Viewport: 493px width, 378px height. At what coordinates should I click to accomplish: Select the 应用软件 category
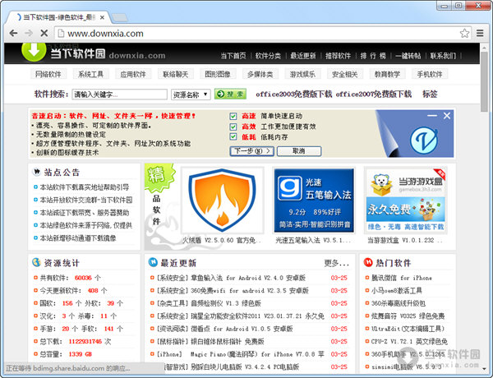click(x=133, y=74)
